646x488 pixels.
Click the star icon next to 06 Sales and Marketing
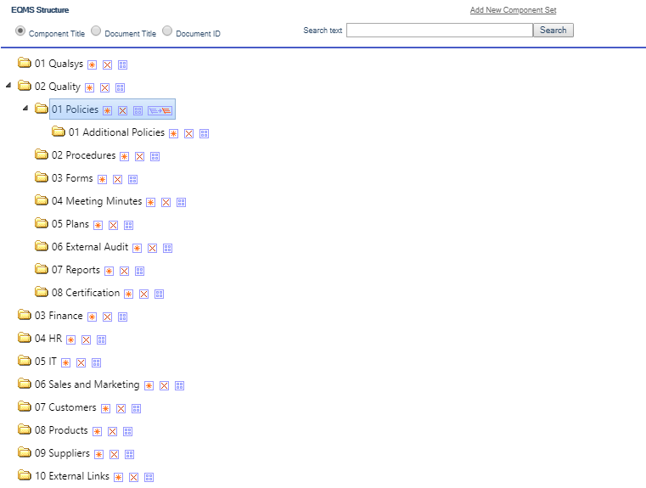click(x=149, y=386)
